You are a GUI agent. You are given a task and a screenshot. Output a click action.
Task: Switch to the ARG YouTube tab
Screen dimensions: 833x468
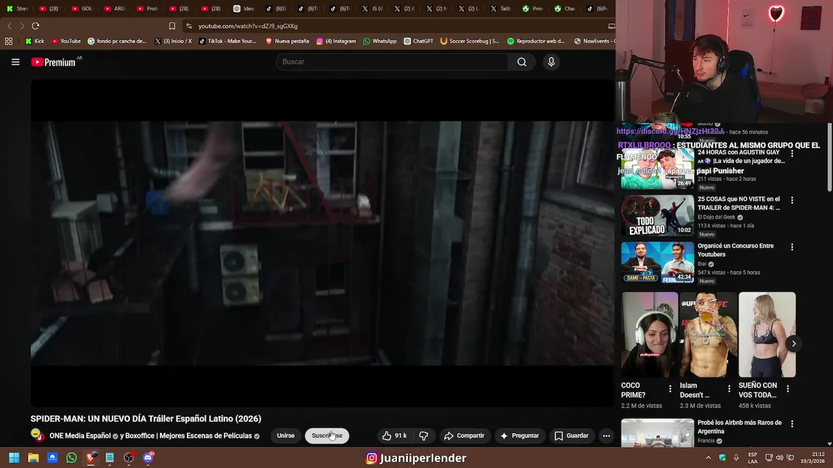(115, 8)
